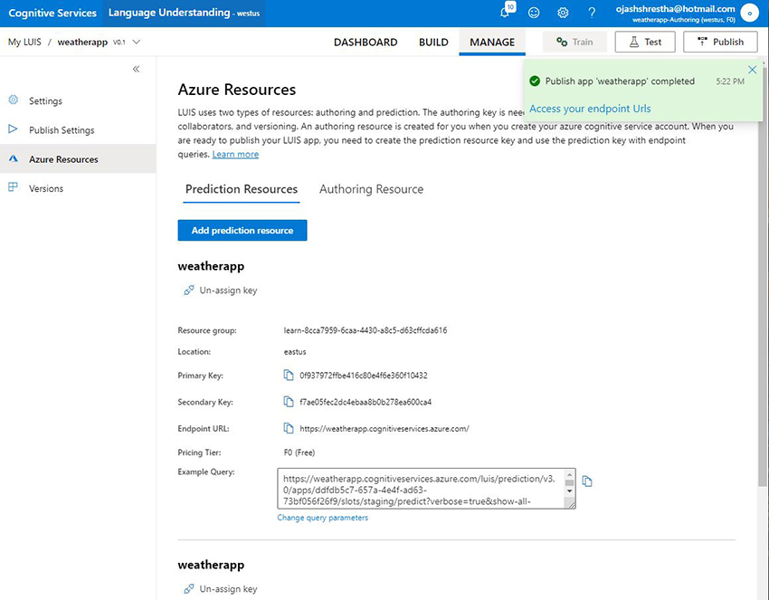Open the DASHBOARD tab

(x=366, y=42)
